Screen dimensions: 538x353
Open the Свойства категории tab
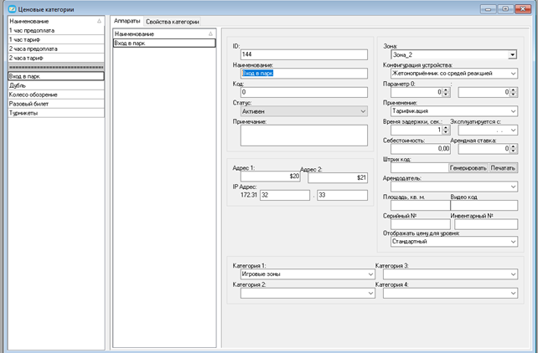[173, 22]
